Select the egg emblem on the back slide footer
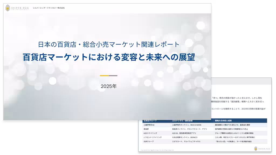Image resolution: width=276 pixels, height=155 pixels. pyautogui.click(x=256, y=149)
